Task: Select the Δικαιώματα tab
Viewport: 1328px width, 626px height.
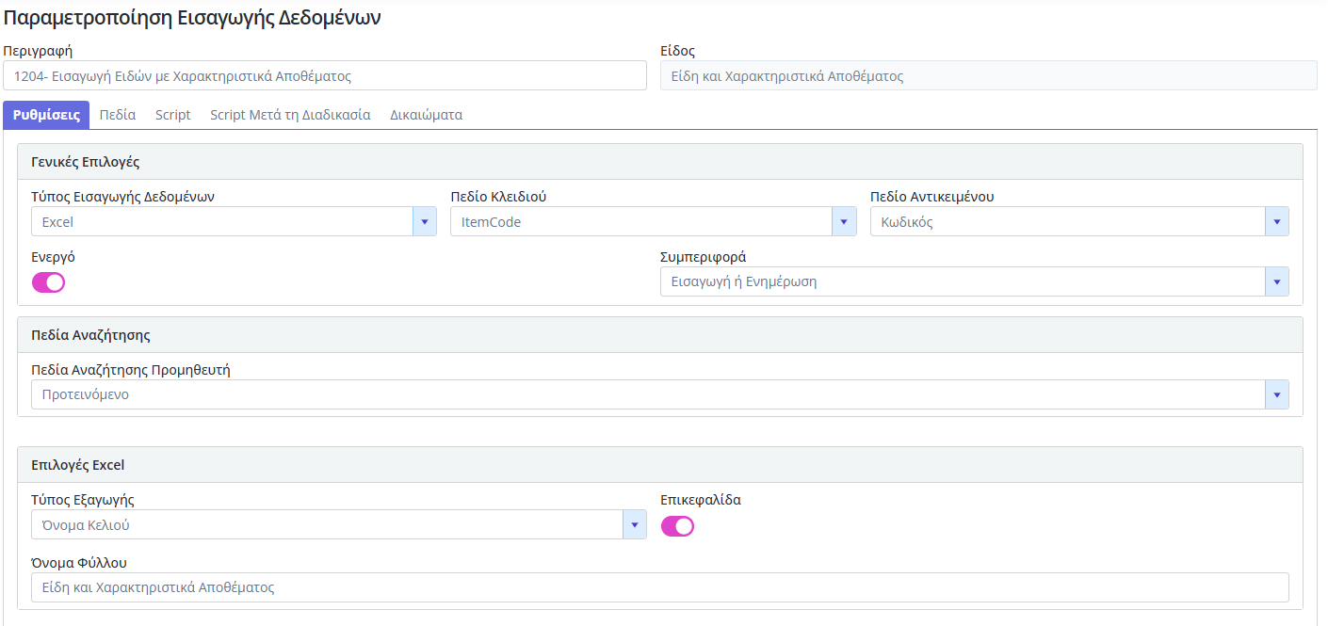Action: 426,115
